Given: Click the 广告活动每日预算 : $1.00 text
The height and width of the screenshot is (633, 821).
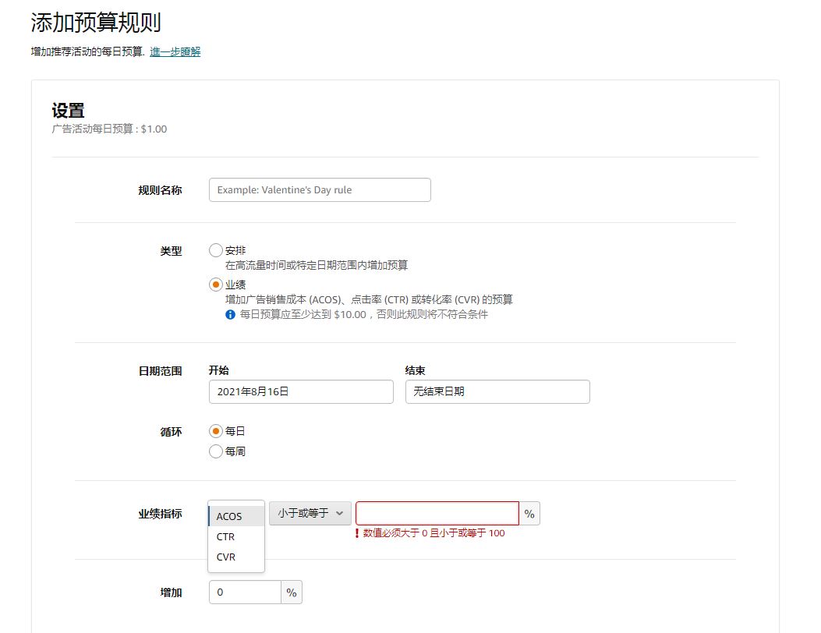Looking at the screenshot, I should 109,129.
